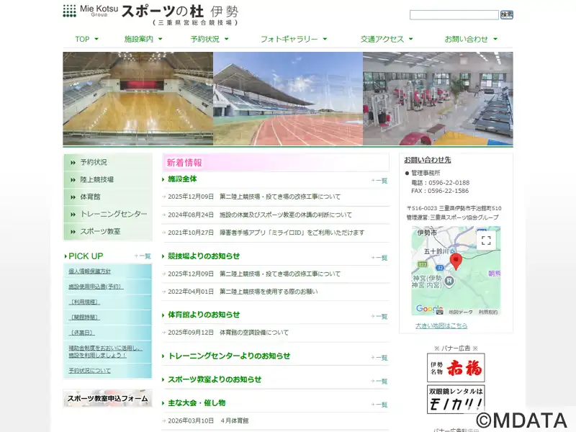Screen dimensions: 576x432
Task: Click スポーツ教室申込フォーム banner
Action: [107, 399]
